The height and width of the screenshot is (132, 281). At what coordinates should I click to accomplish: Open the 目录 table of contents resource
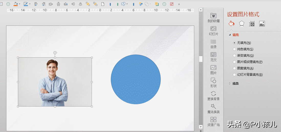pos(213,44)
